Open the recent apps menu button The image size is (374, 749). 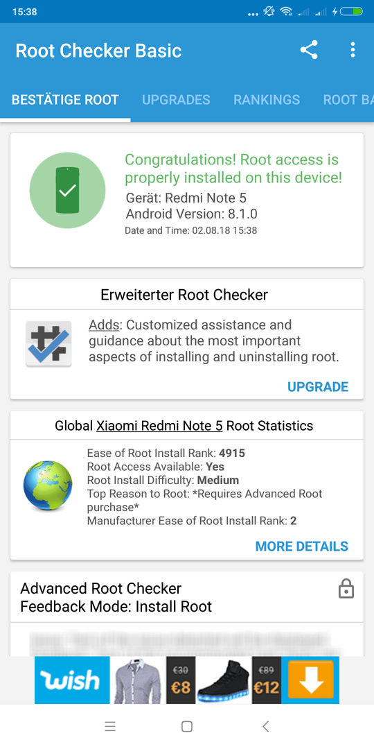point(110,727)
